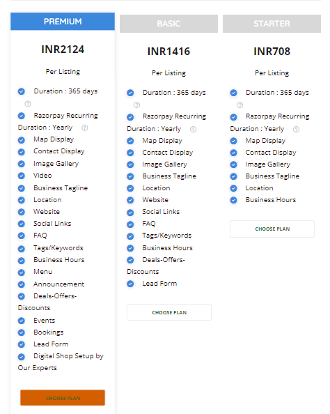Click checkmark icon next to Premium Video
The image size is (330, 414).
click(x=22, y=176)
